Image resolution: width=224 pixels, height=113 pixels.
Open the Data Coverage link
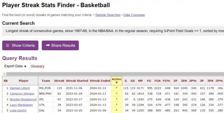[134, 15]
